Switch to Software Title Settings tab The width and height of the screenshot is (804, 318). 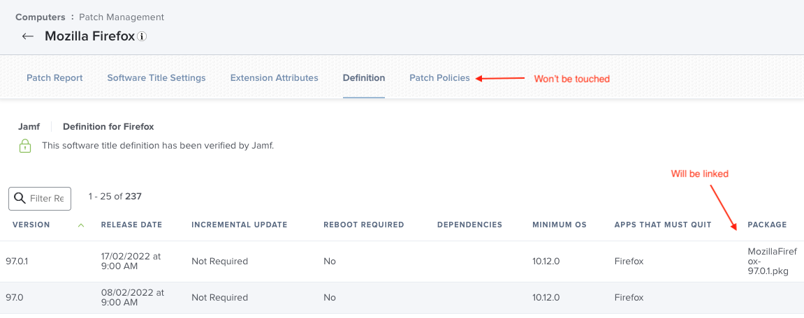[156, 78]
